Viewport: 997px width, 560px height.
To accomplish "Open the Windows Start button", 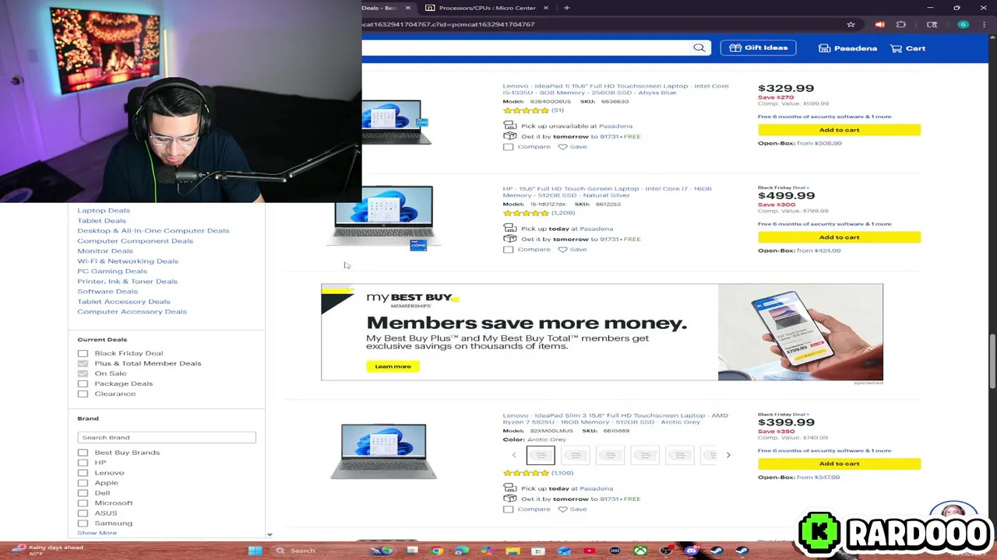I will tap(255, 551).
